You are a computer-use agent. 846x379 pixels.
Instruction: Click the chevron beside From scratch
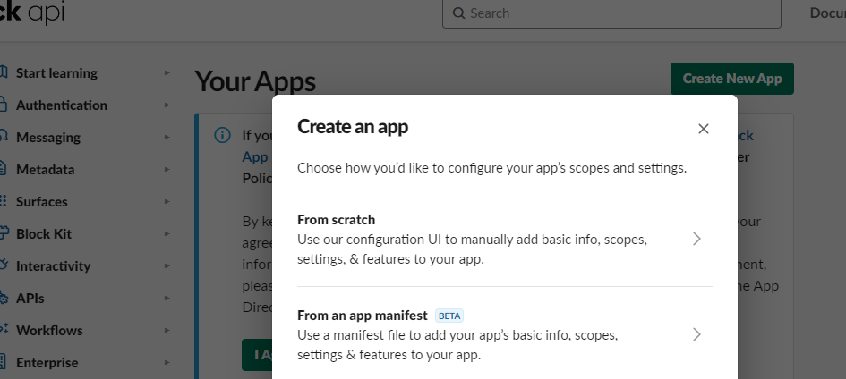coord(696,240)
